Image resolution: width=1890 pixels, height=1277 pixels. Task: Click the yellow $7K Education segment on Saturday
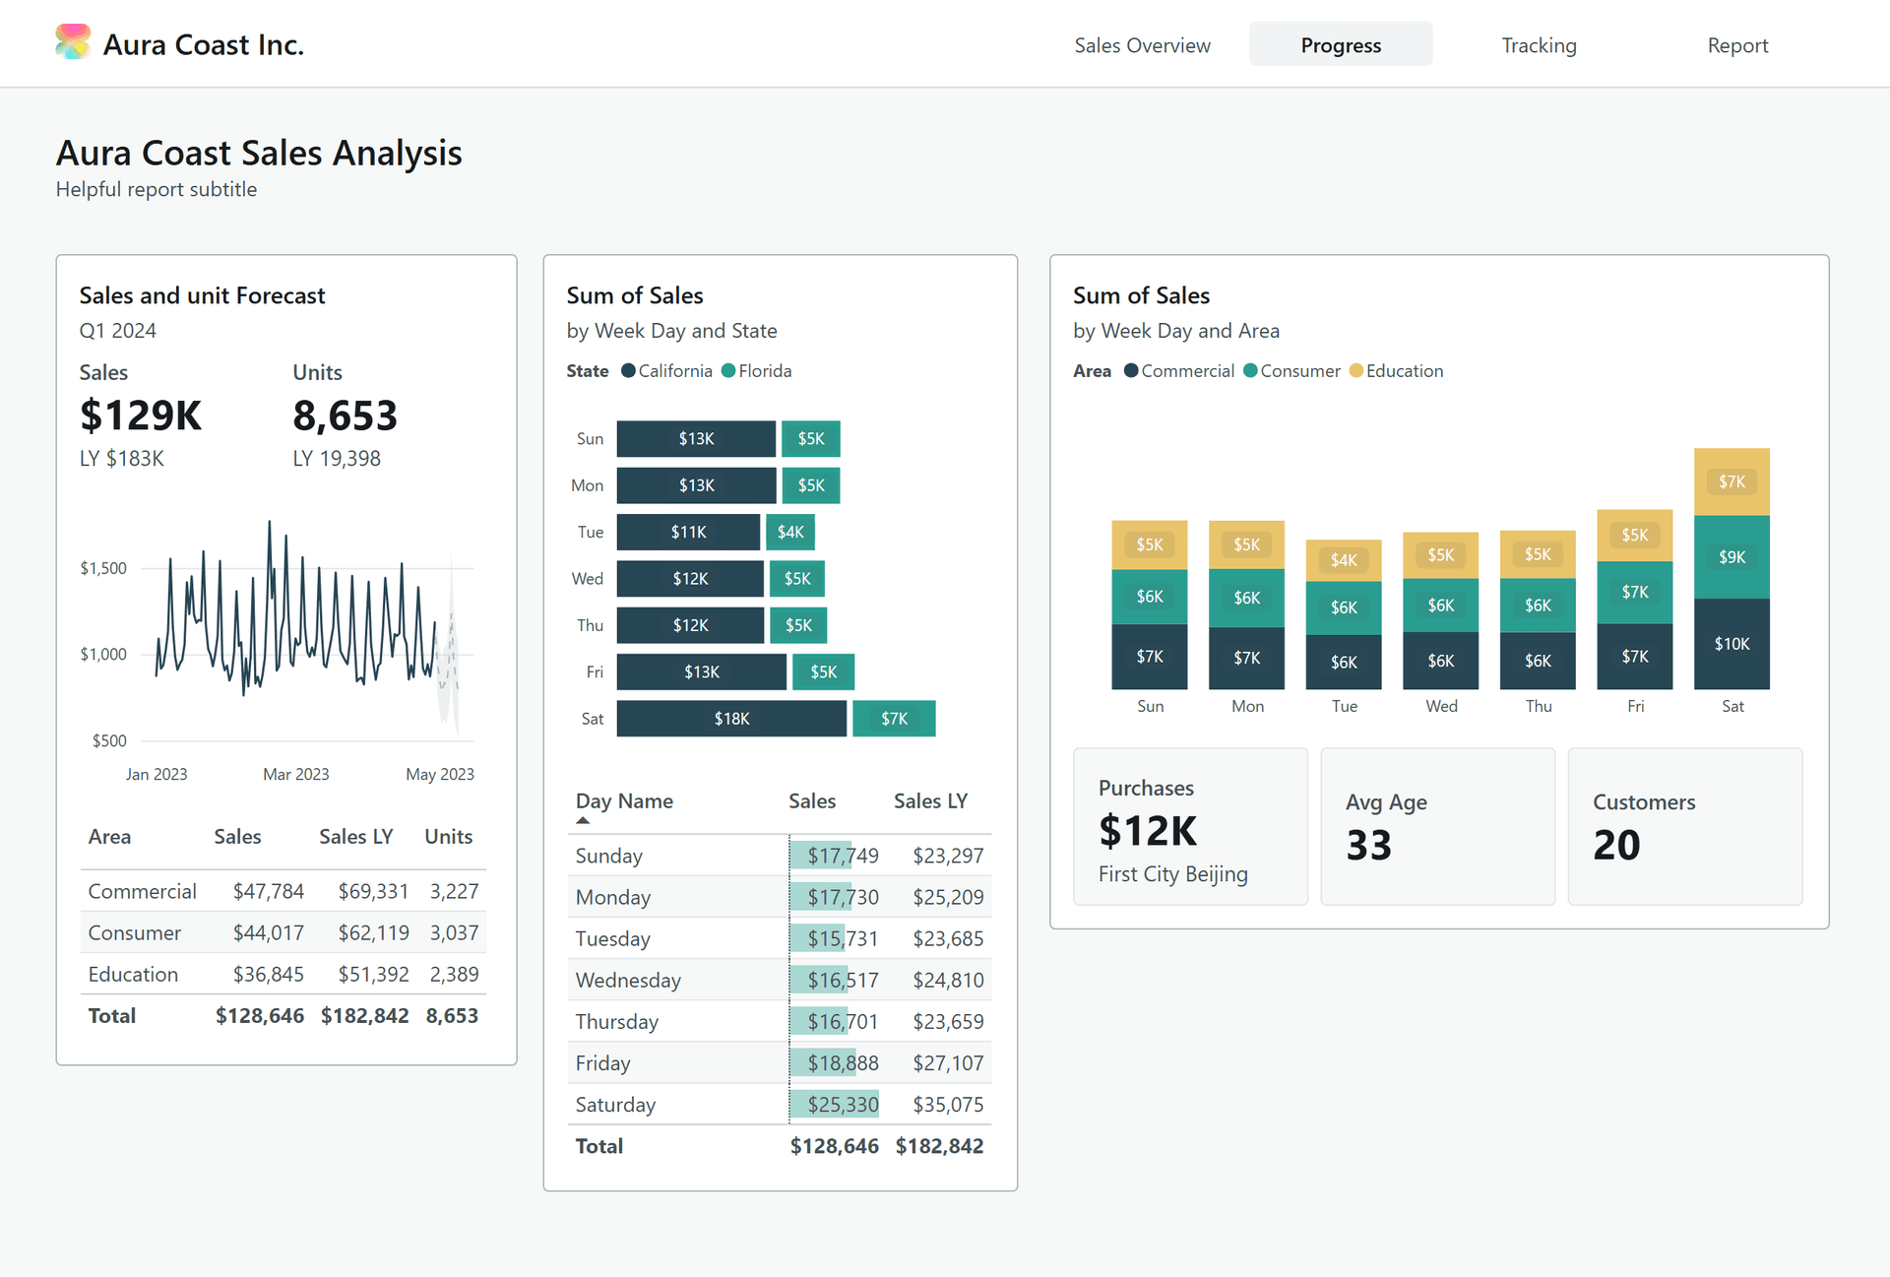tap(1732, 481)
